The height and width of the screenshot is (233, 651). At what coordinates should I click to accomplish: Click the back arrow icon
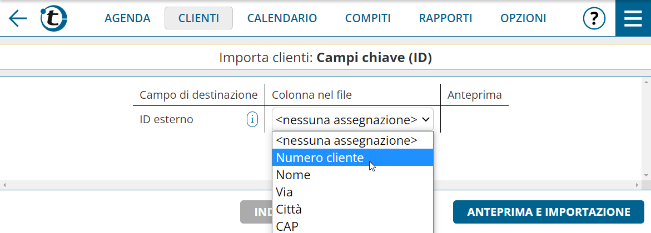17,18
